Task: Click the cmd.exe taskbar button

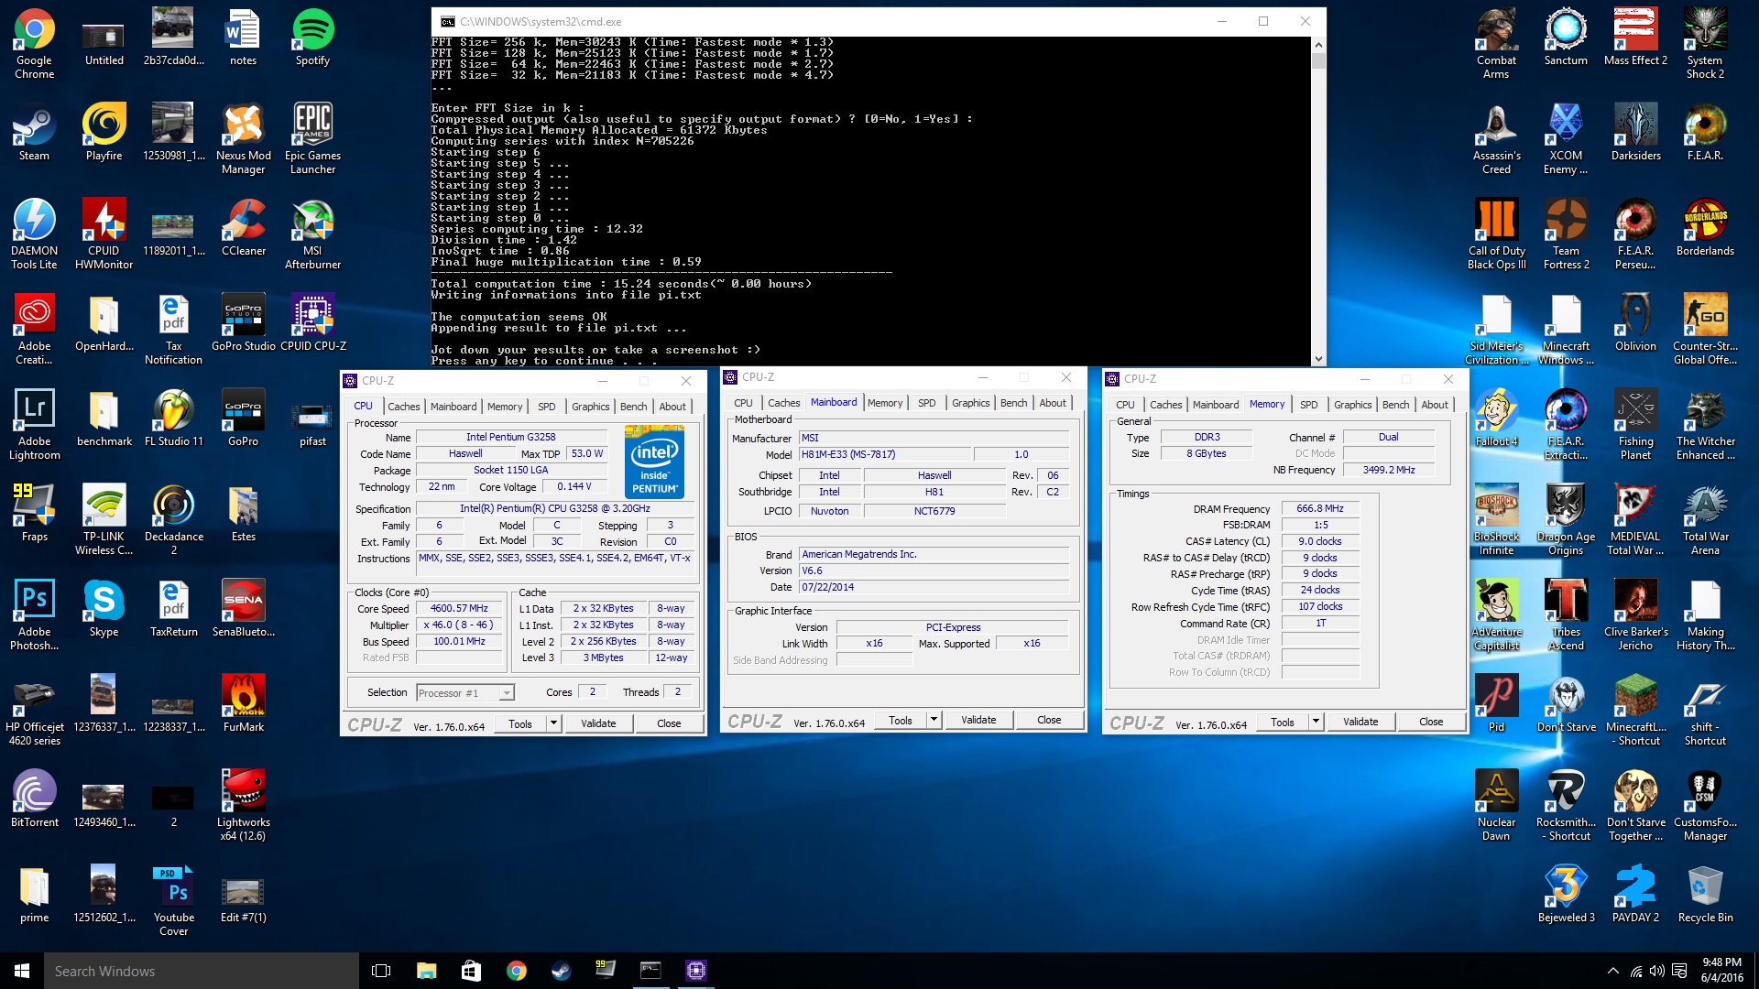Action: click(650, 971)
